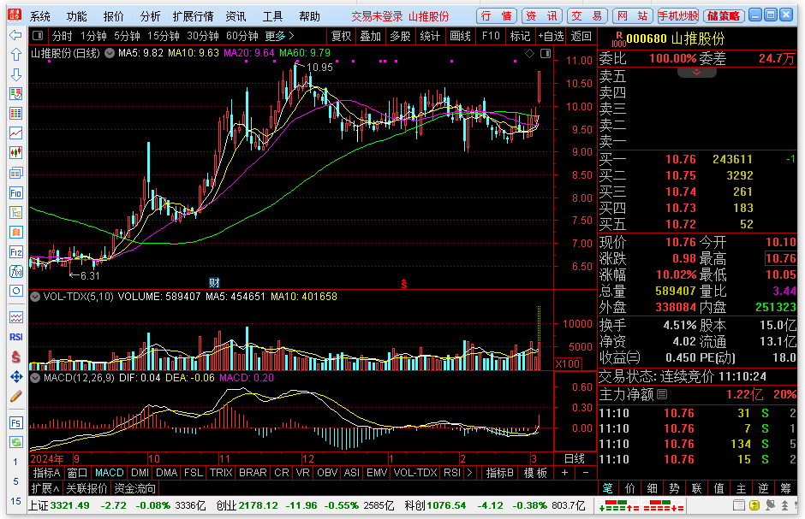The image size is (805, 519).
Task: Click the list panel icon in status bar
Action: click(739, 505)
